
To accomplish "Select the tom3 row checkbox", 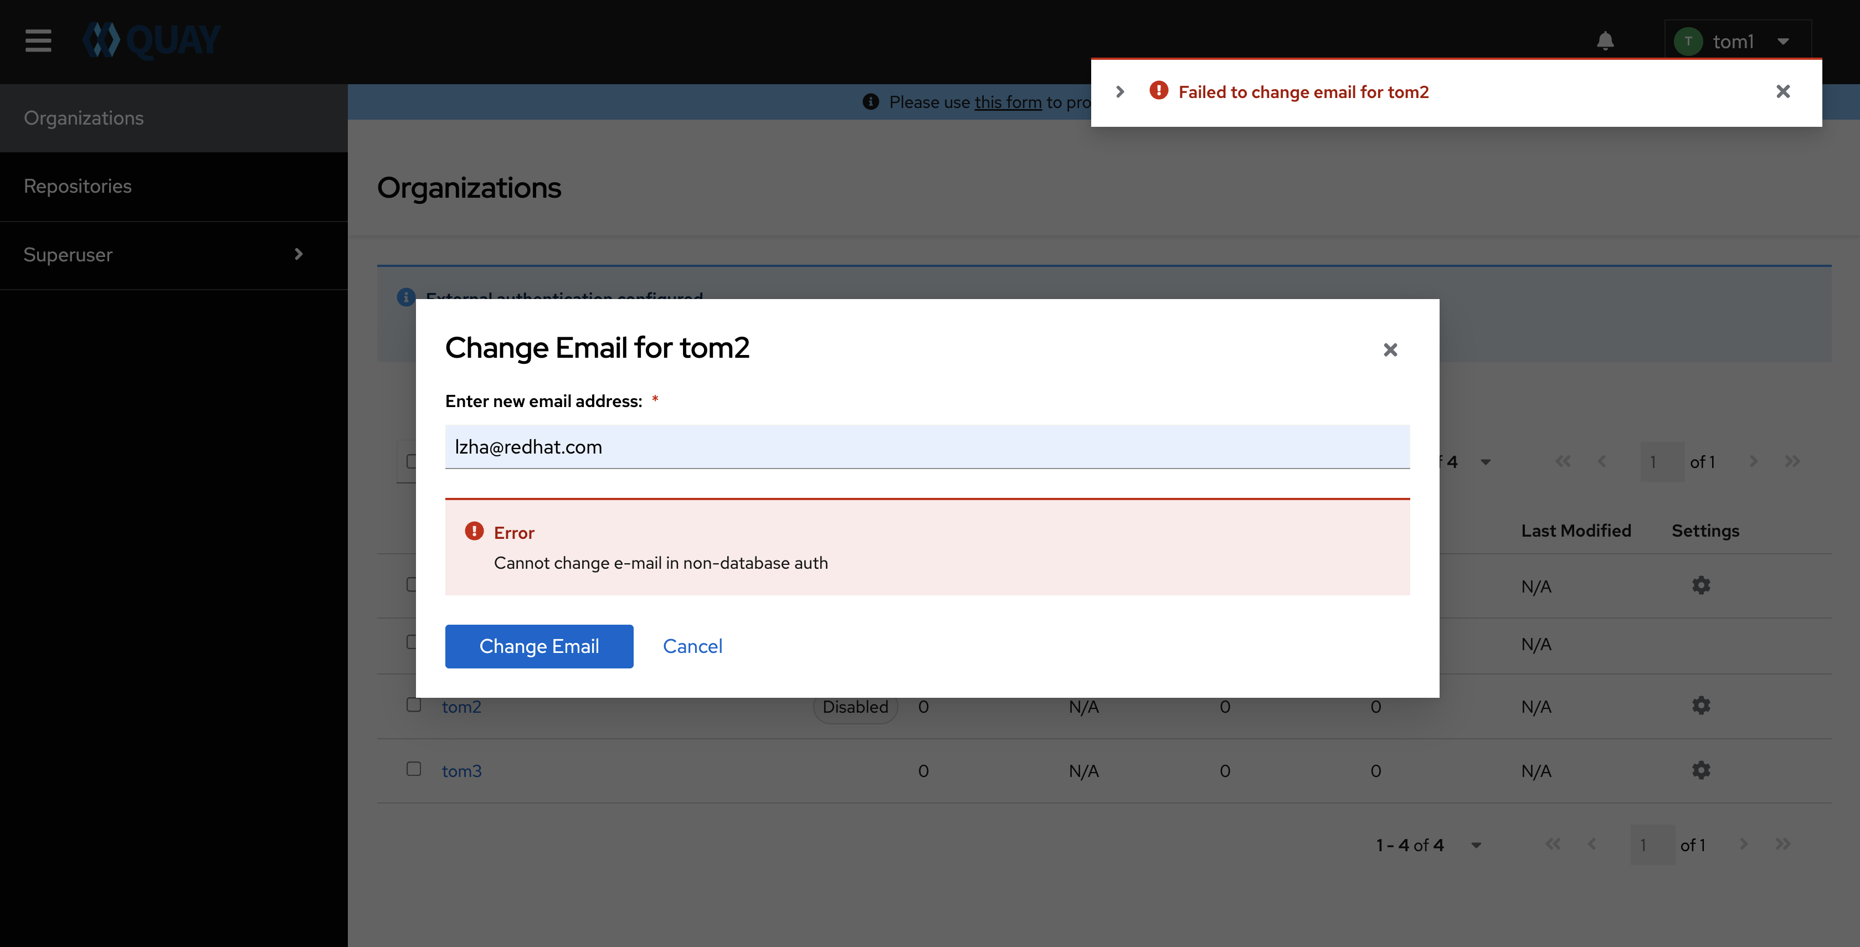I will click(414, 769).
